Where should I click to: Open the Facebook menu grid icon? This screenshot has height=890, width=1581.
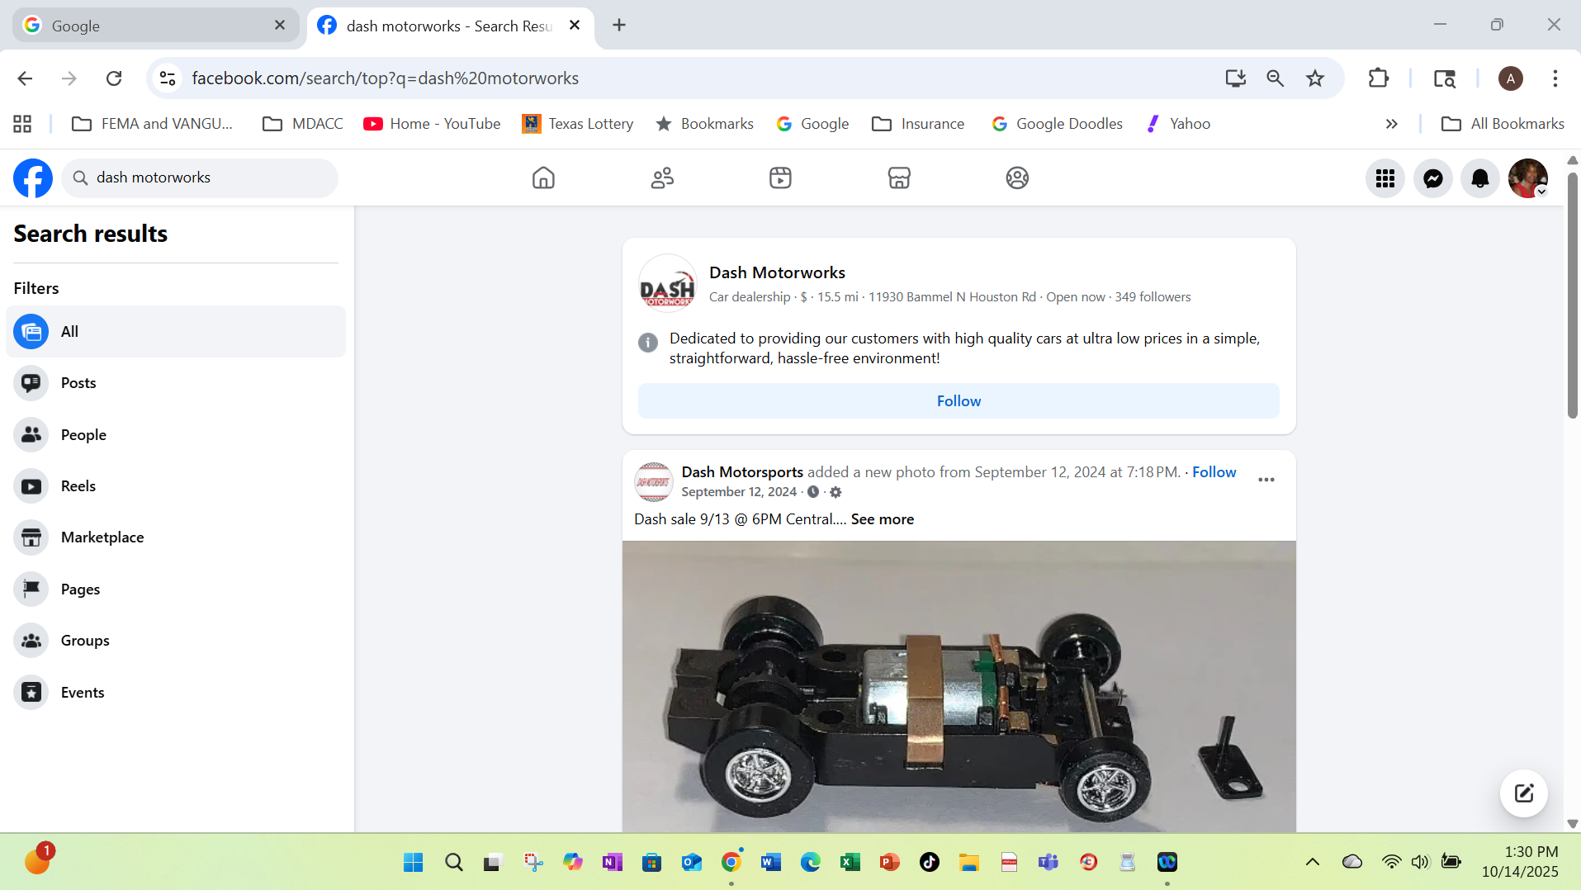1385,178
